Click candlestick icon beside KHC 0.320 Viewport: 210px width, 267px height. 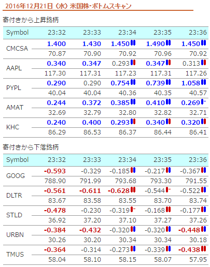pyautogui.click(x=203, y=122)
